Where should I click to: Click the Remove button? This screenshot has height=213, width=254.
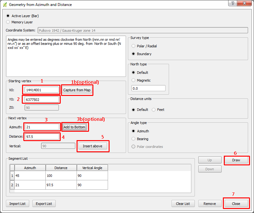pyautogui.click(x=210, y=204)
